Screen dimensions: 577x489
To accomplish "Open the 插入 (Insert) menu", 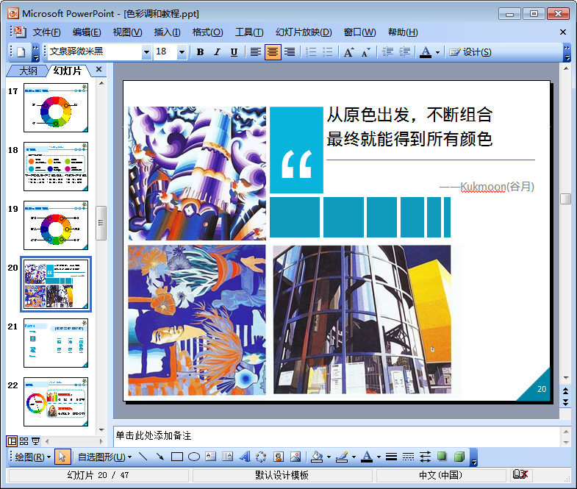I will pyautogui.click(x=167, y=32).
